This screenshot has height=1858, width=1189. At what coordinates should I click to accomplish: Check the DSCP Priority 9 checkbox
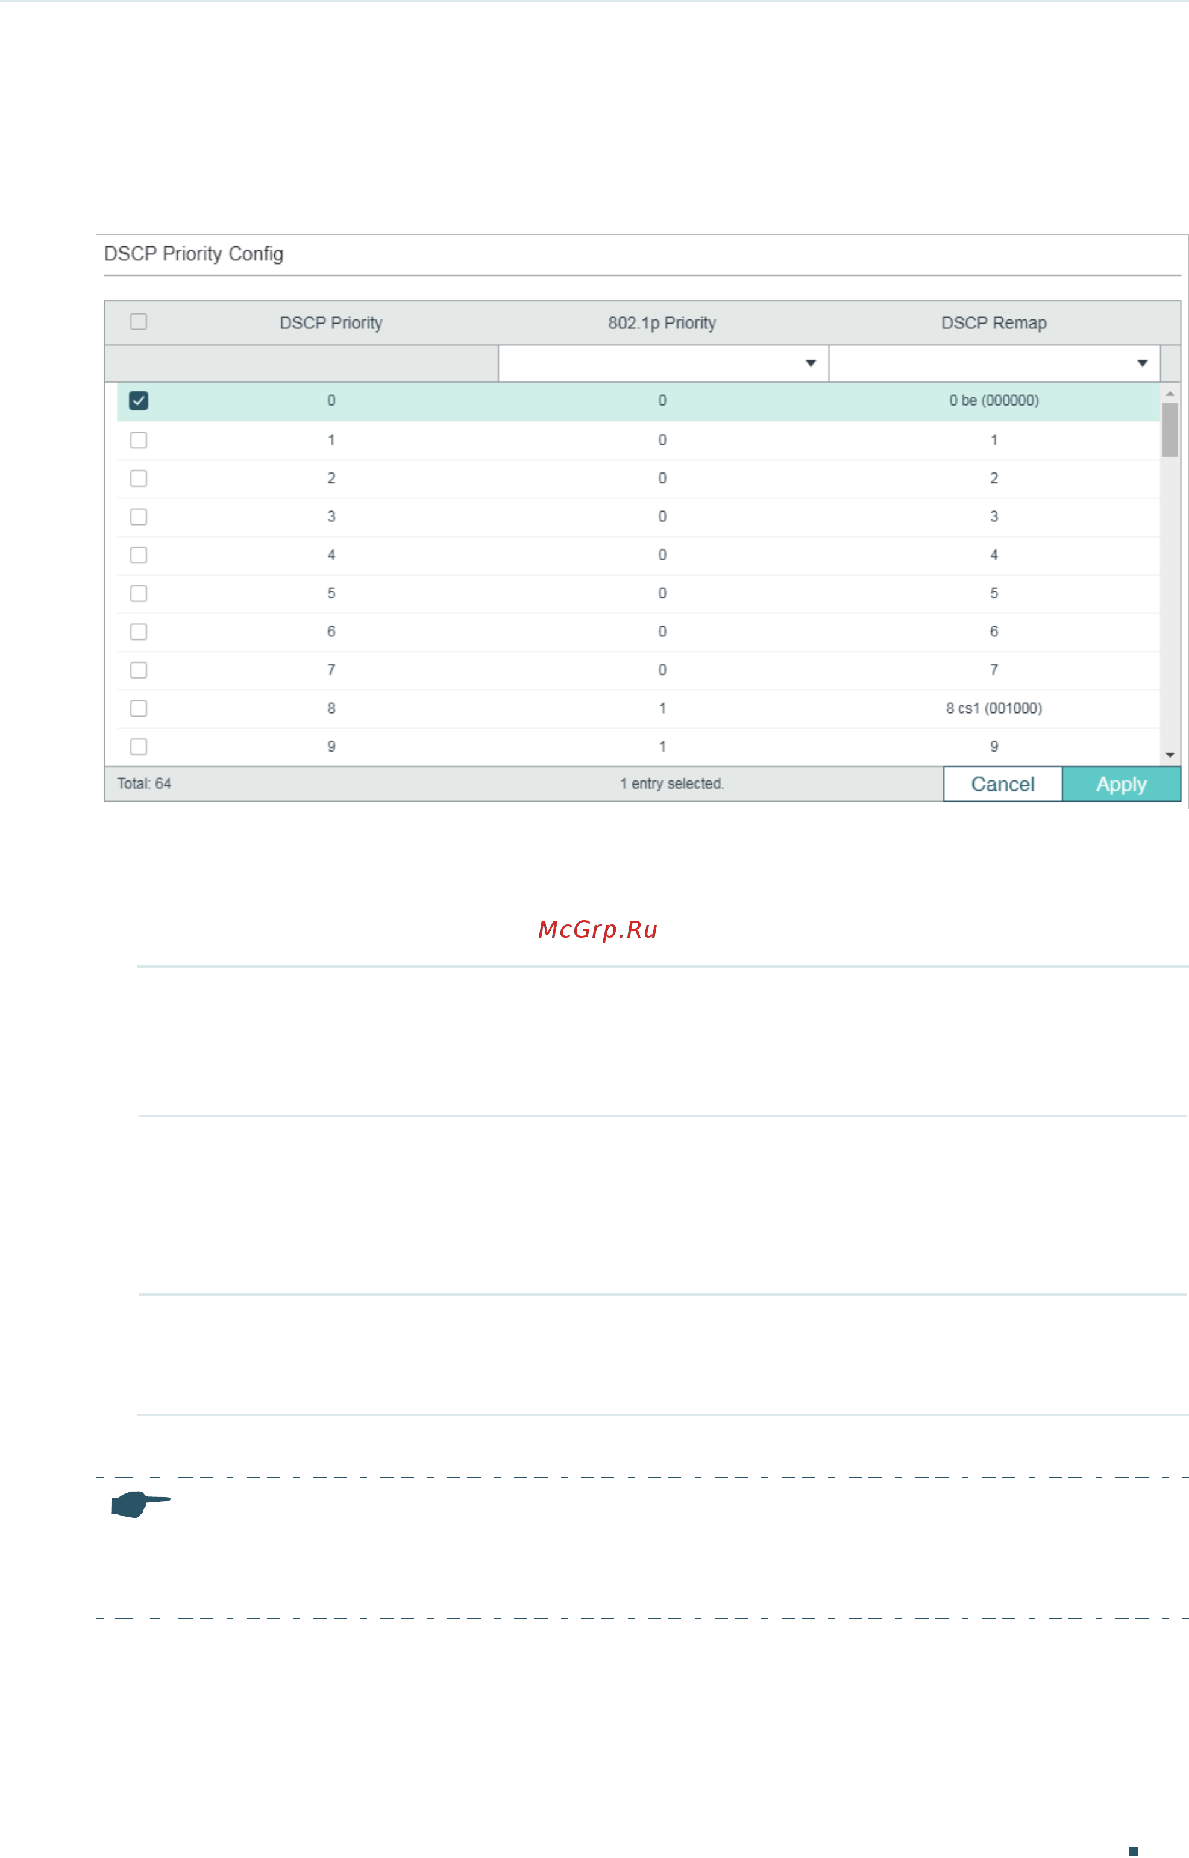point(138,745)
